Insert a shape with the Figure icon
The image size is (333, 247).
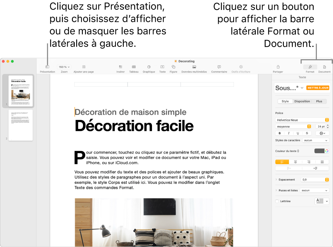point(173,67)
